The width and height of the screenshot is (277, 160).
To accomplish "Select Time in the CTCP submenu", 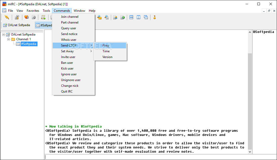I will [x=110, y=51].
